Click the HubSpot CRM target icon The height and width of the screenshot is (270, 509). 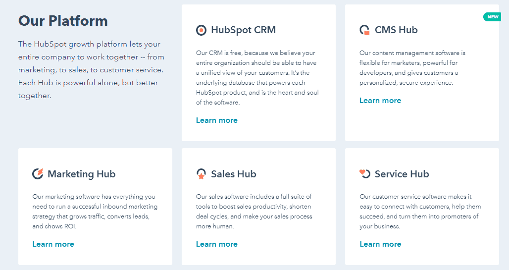201,30
